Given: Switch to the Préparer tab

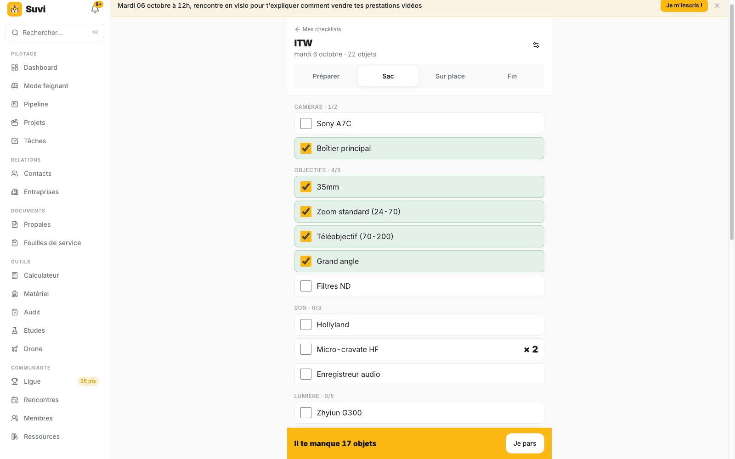Looking at the screenshot, I should click(x=326, y=76).
